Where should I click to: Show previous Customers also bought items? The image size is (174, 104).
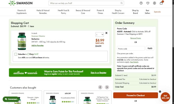tap(100, 87)
